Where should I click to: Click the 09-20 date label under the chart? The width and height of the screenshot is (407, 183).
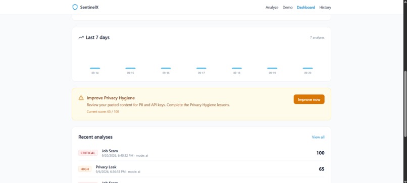point(308,73)
